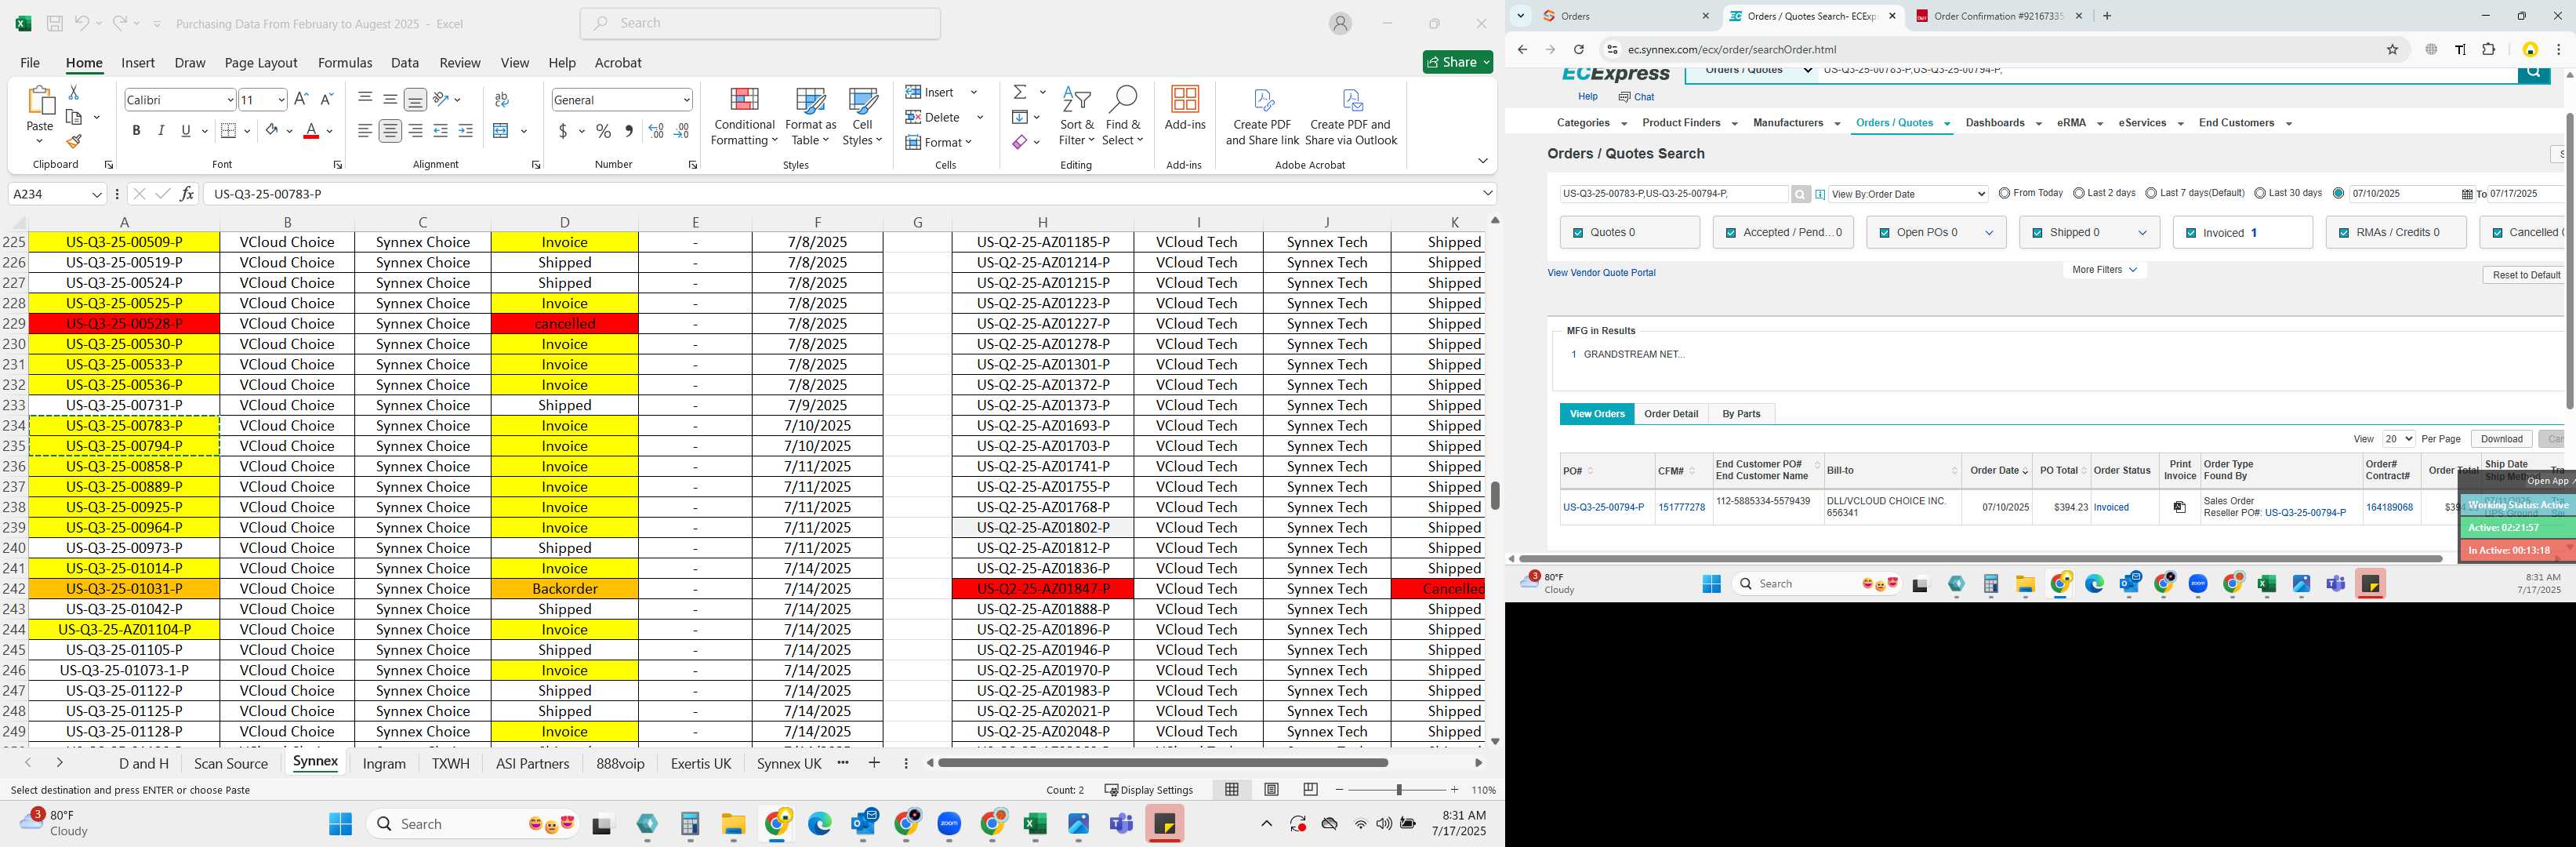Select the Last 2 days radio button
This screenshot has width=2576, height=847.
(x=2079, y=193)
